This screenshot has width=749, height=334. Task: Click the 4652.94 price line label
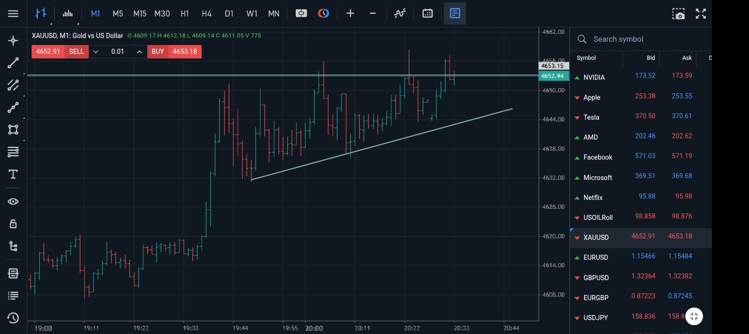553,76
